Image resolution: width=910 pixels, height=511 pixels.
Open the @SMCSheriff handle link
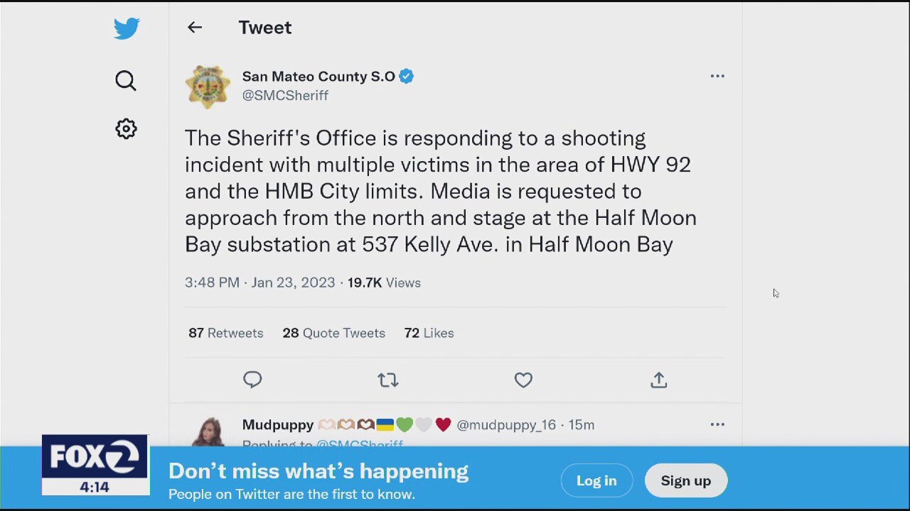(285, 95)
